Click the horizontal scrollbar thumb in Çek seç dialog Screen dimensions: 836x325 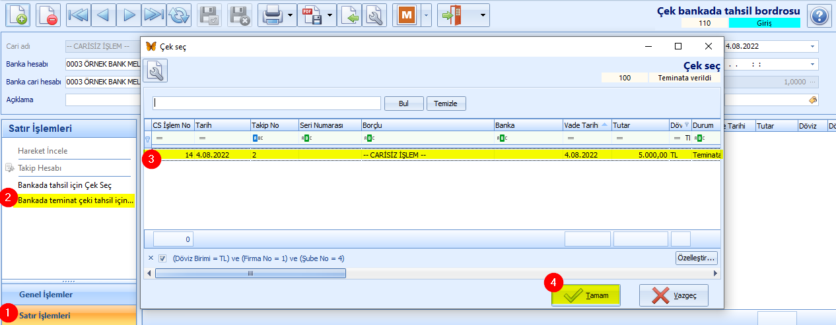pyautogui.click(x=250, y=273)
